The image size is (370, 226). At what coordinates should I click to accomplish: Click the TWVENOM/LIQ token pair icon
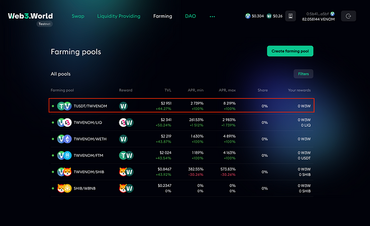pos(64,123)
